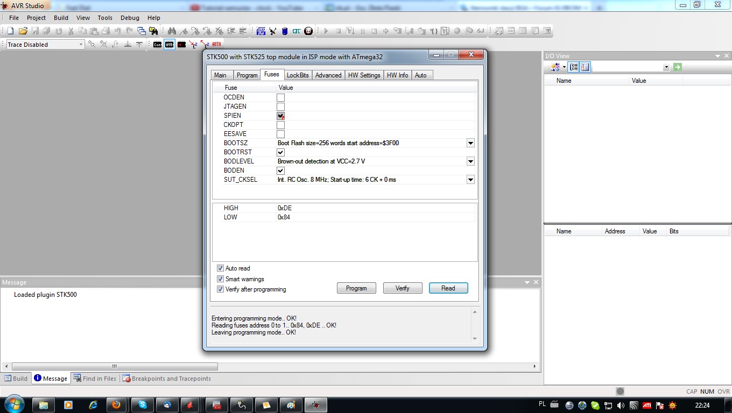This screenshot has height=413, width=732.
Task: Switch to the LockBits tab
Action: (x=298, y=75)
